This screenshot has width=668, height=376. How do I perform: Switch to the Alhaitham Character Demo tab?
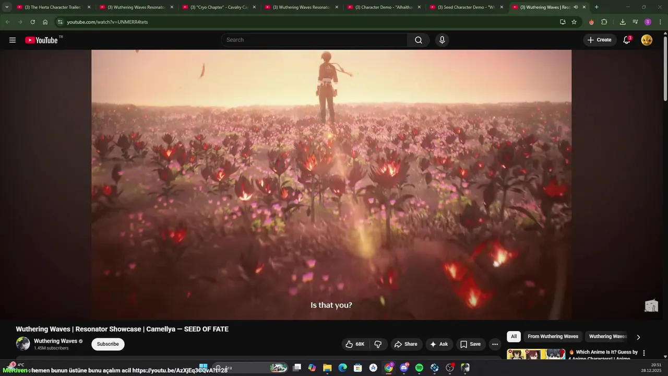click(384, 7)
